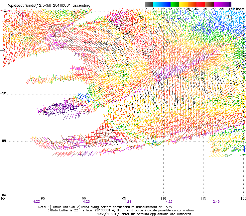Viewport: 246px width, 216px height.
Task: Click the gray 0-5 knots color swatch
Action: [x=149, y=4]
